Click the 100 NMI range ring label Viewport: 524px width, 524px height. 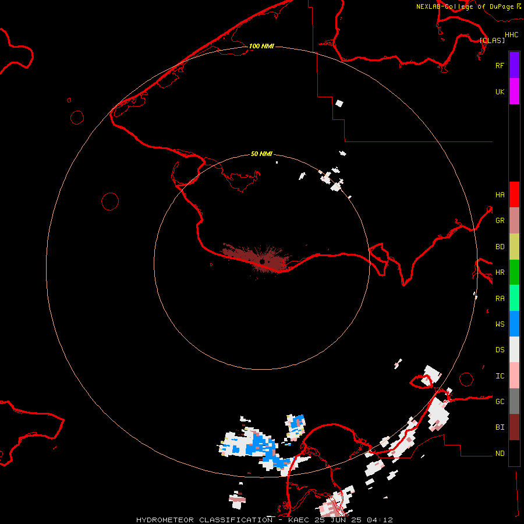pos(261,46)
